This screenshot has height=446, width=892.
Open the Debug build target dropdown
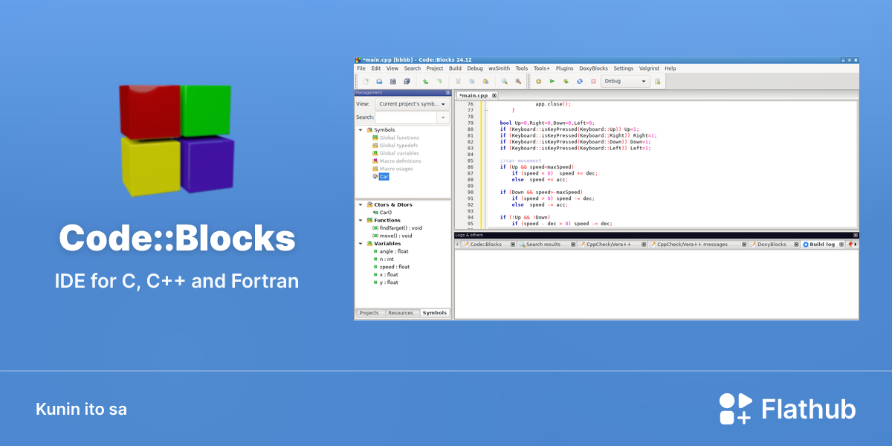625,81
